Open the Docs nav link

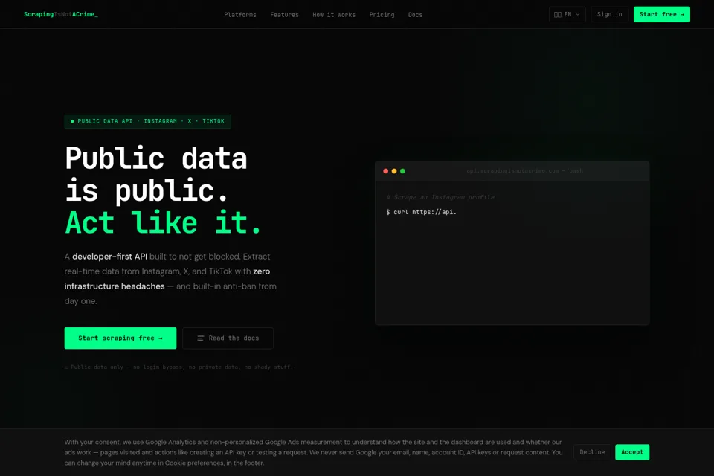pos(415,15)
